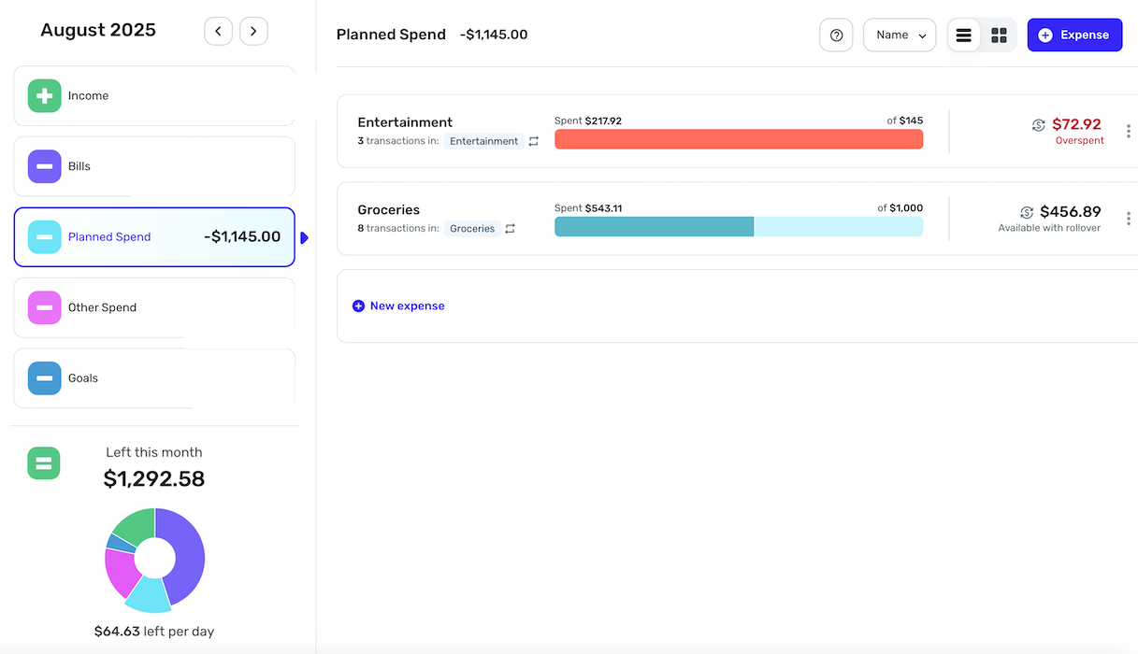Click the Entertainment expense title
The image size is (1138, 654).
[x=405, y=122]
